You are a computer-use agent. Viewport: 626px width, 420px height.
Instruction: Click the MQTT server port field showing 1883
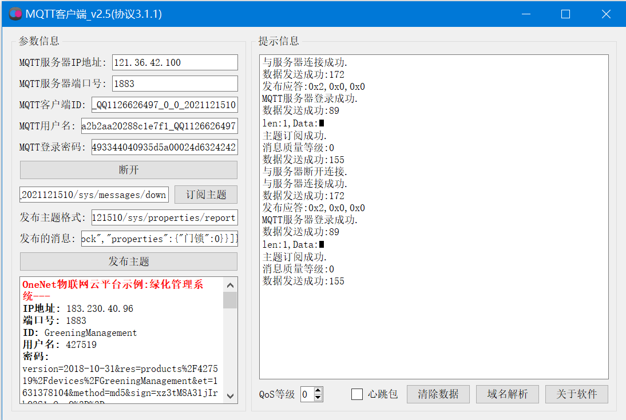tap(175, 84)
